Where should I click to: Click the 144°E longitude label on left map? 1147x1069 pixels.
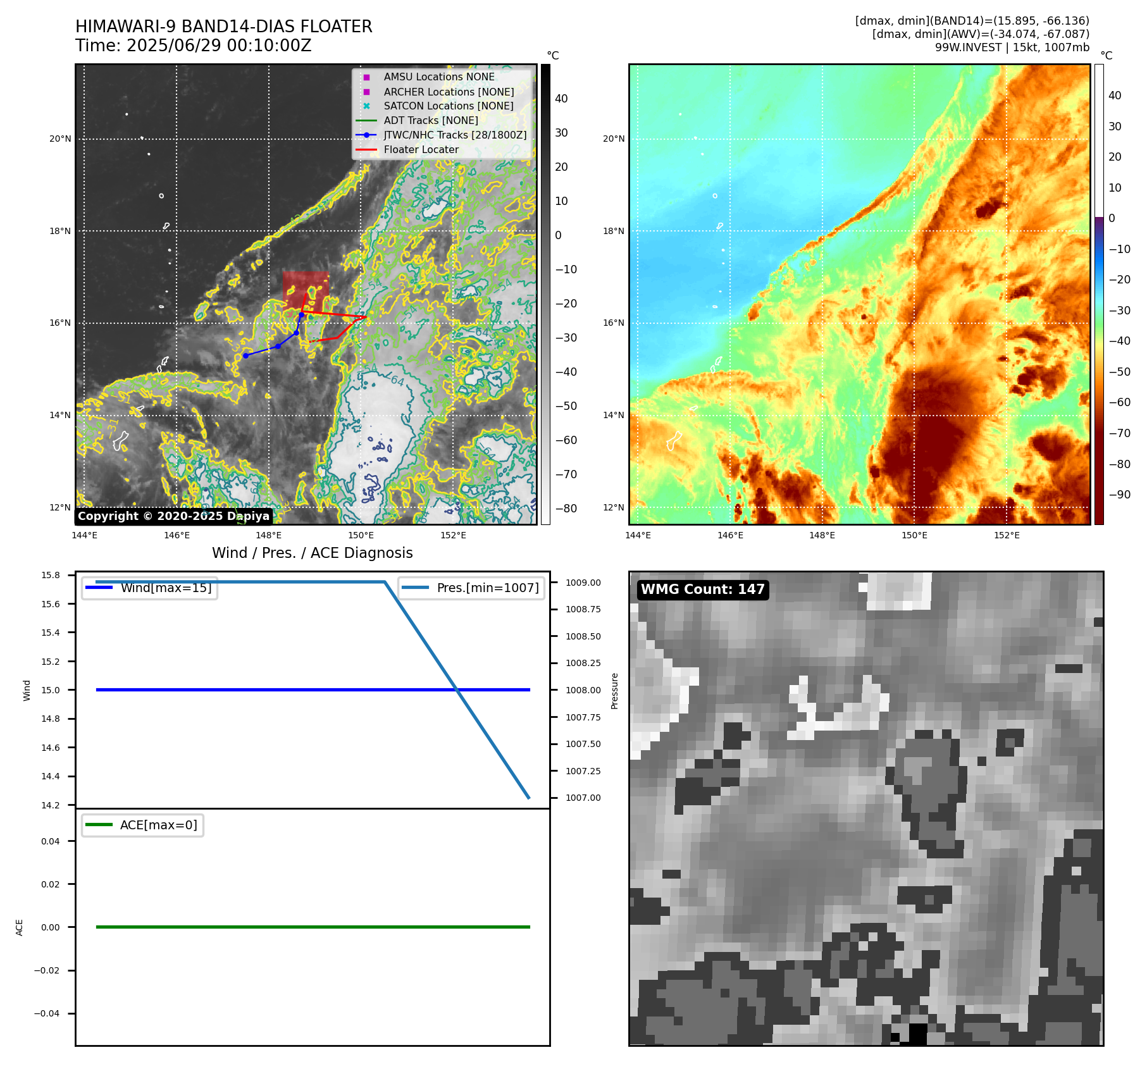click(x=85, y=535)
